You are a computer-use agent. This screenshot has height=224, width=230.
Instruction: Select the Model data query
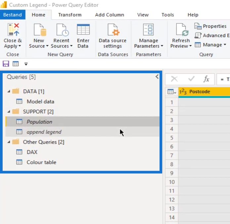82,102
